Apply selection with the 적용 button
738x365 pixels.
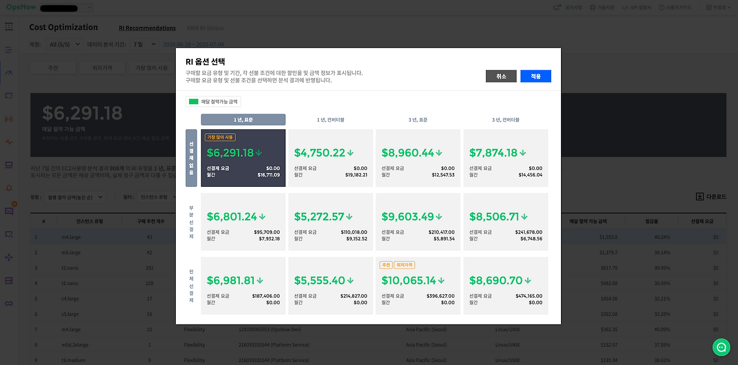point(536,76)
